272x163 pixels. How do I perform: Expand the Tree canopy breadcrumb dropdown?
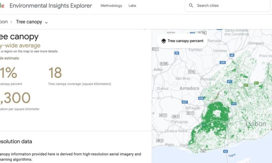point(46,22)
